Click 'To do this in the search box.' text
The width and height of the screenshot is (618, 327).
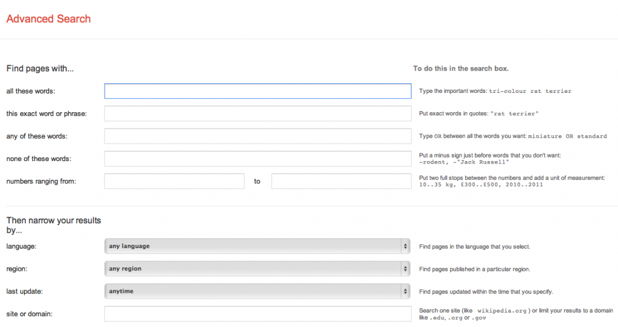point(460,69)
